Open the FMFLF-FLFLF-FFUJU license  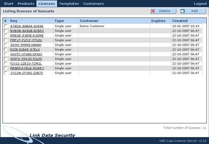(26, 40)
